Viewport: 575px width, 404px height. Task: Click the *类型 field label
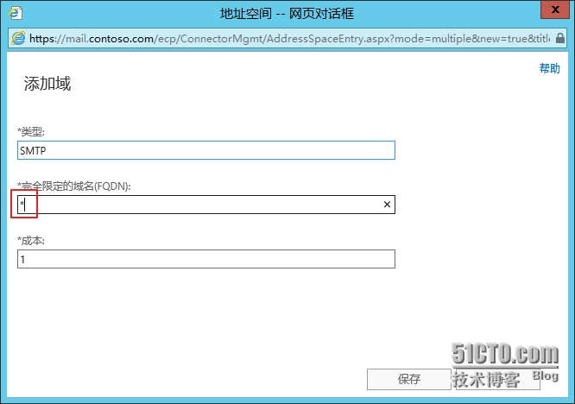30,131
